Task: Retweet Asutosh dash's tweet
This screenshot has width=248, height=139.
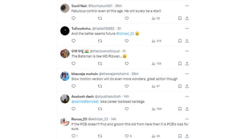Action: click(100, 109)
